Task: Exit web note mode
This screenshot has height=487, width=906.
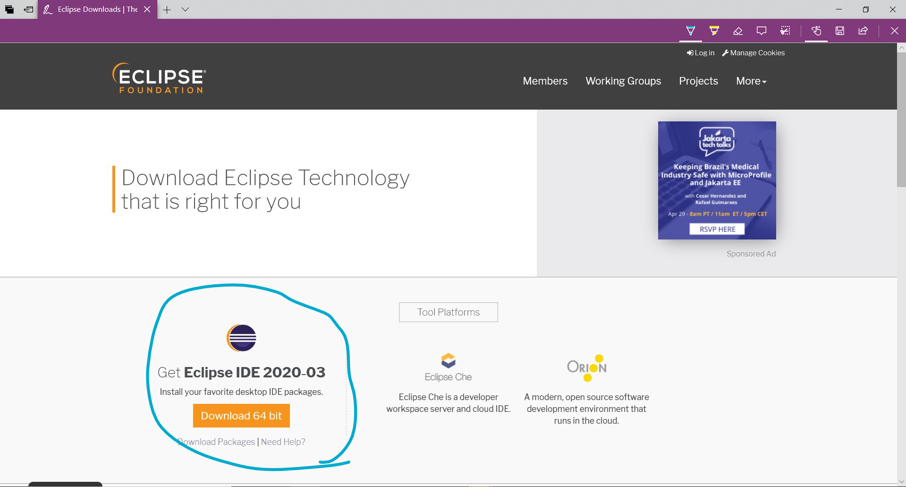Action: [894, 31]
